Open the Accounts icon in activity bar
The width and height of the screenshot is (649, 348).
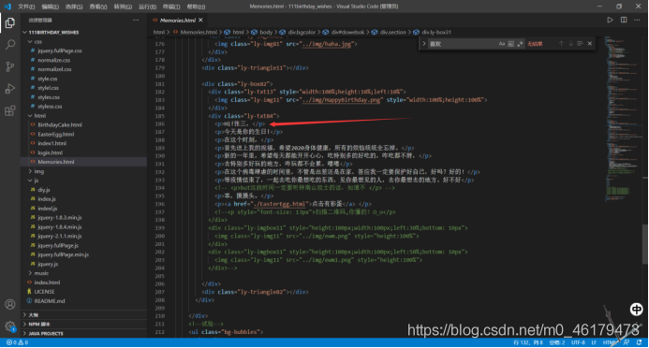pos(10,305)
